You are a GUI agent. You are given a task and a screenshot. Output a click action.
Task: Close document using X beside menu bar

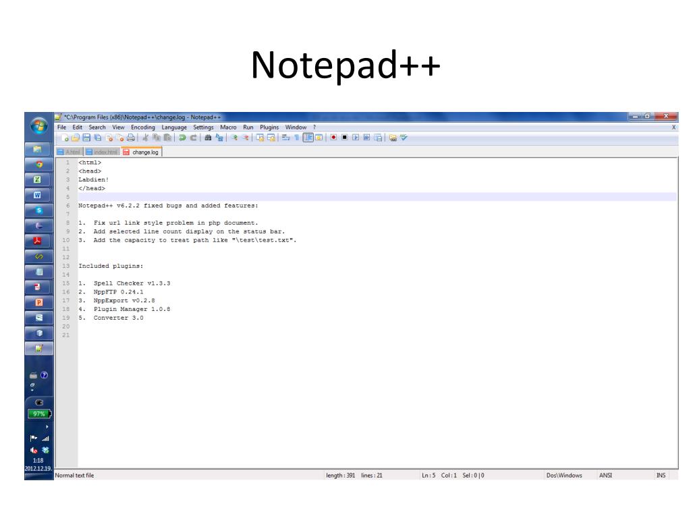[x=673, y=127]
